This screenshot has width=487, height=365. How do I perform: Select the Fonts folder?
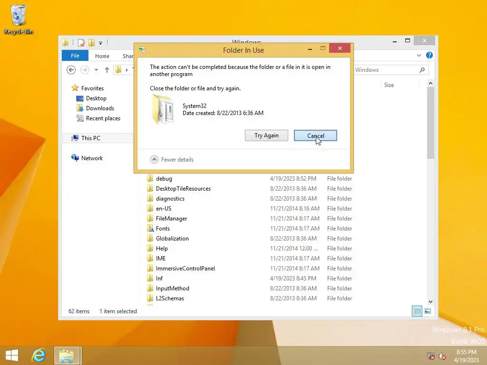point(163,229)
